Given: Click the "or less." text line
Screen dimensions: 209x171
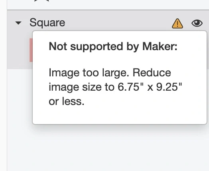Looking at the screenshot, I should 67,101.
